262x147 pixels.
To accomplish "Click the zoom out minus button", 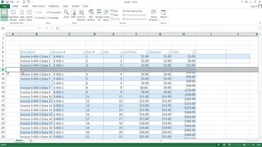I will (234, 145).
